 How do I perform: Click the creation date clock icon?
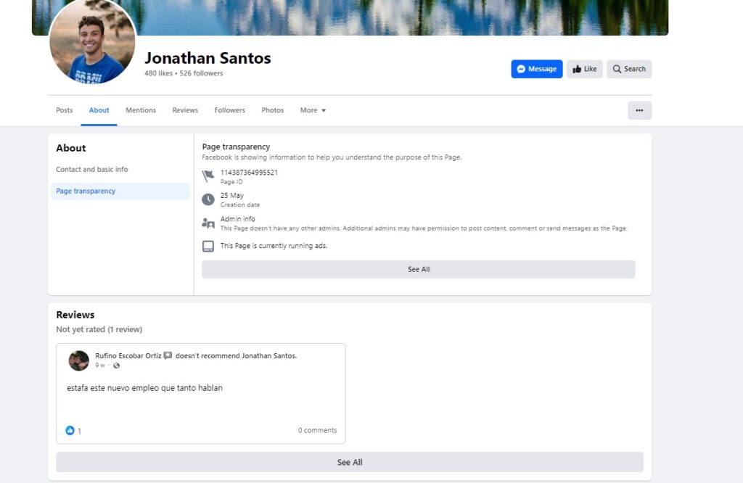click(x=208, y=199)
